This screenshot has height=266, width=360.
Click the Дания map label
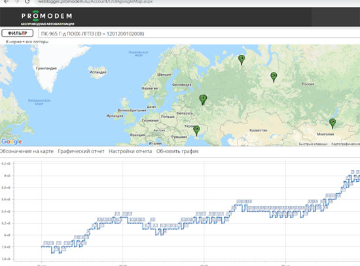[151, 107]
